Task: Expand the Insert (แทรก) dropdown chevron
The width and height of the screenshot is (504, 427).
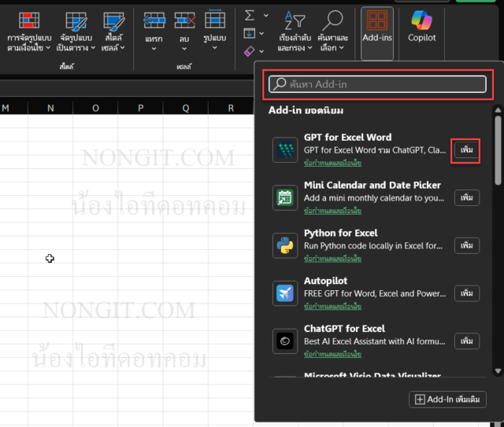Action: (x=154, y=49)
